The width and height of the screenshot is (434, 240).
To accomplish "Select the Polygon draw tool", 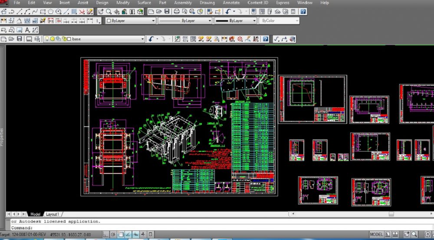I will coord(51,12).
